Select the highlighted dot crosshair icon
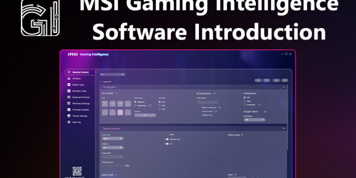356x178 pixels. click(121, 112)
